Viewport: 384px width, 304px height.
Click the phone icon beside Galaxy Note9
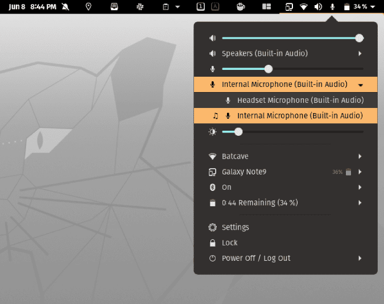click(x=213, y=172)
